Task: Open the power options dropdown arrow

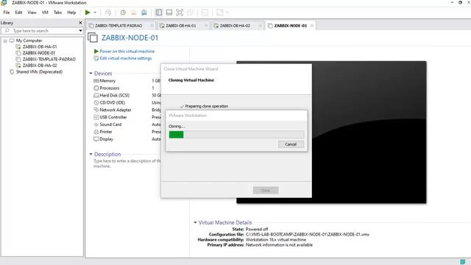Action: 95,13
